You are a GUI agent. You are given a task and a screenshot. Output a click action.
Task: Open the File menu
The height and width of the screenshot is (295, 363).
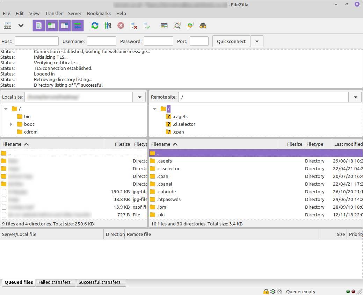tap(7, 13)
